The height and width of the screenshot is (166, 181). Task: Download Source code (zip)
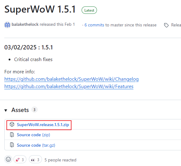pos(33,135)
